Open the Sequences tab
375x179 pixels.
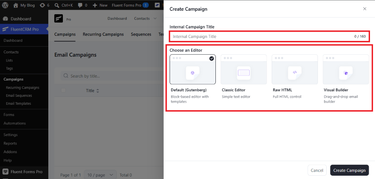pyautogui.click(x=141, y=34)
